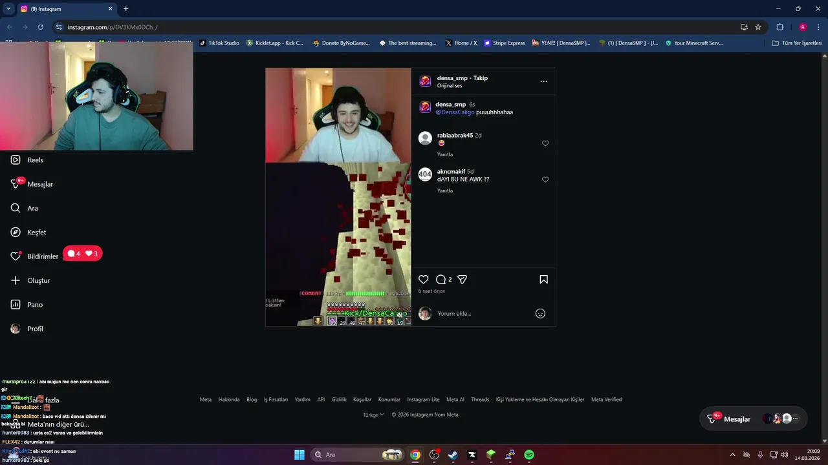Go to Keşfet explore page
Image resolution: width=828 pixels, height=465 pixels.
(28, 232)
